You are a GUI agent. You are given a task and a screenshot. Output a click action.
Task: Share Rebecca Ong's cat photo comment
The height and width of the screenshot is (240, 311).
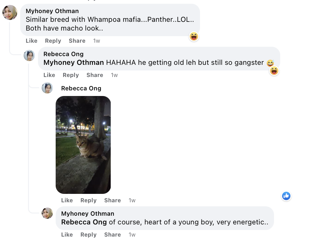(112, 200)
